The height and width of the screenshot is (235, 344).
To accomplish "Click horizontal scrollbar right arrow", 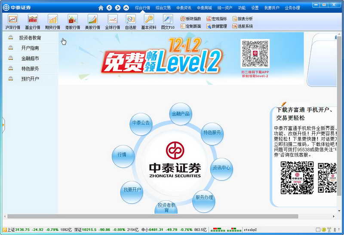I will coord(334,217).
